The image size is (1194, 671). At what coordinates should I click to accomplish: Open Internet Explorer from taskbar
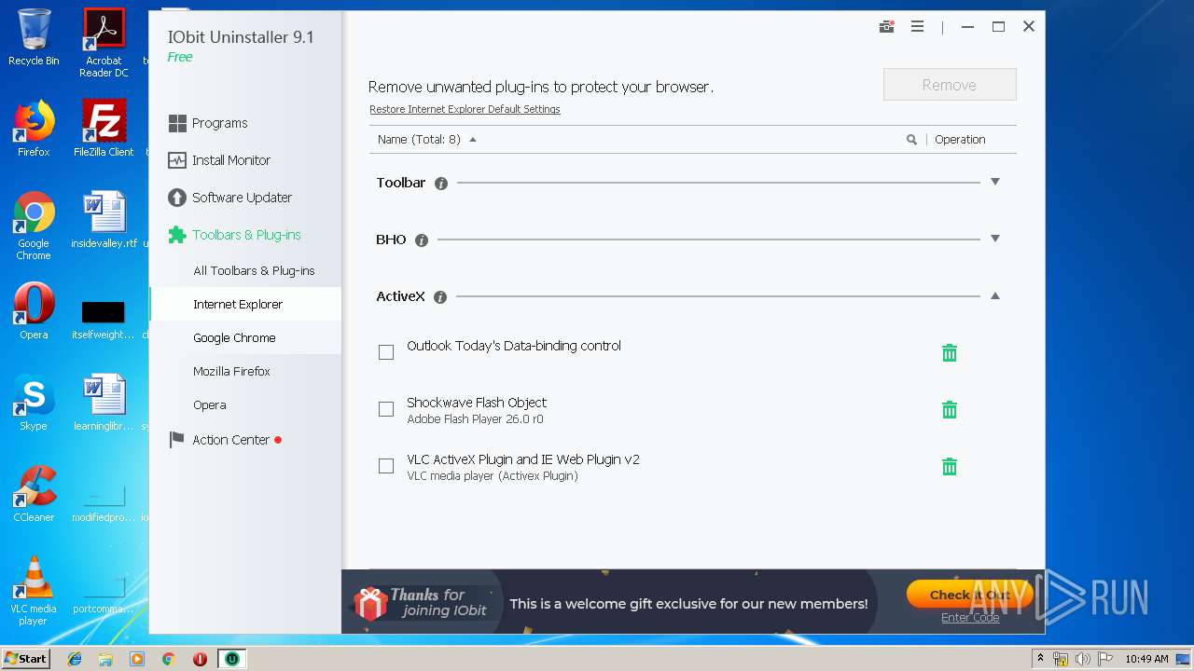tap(75, 659)
